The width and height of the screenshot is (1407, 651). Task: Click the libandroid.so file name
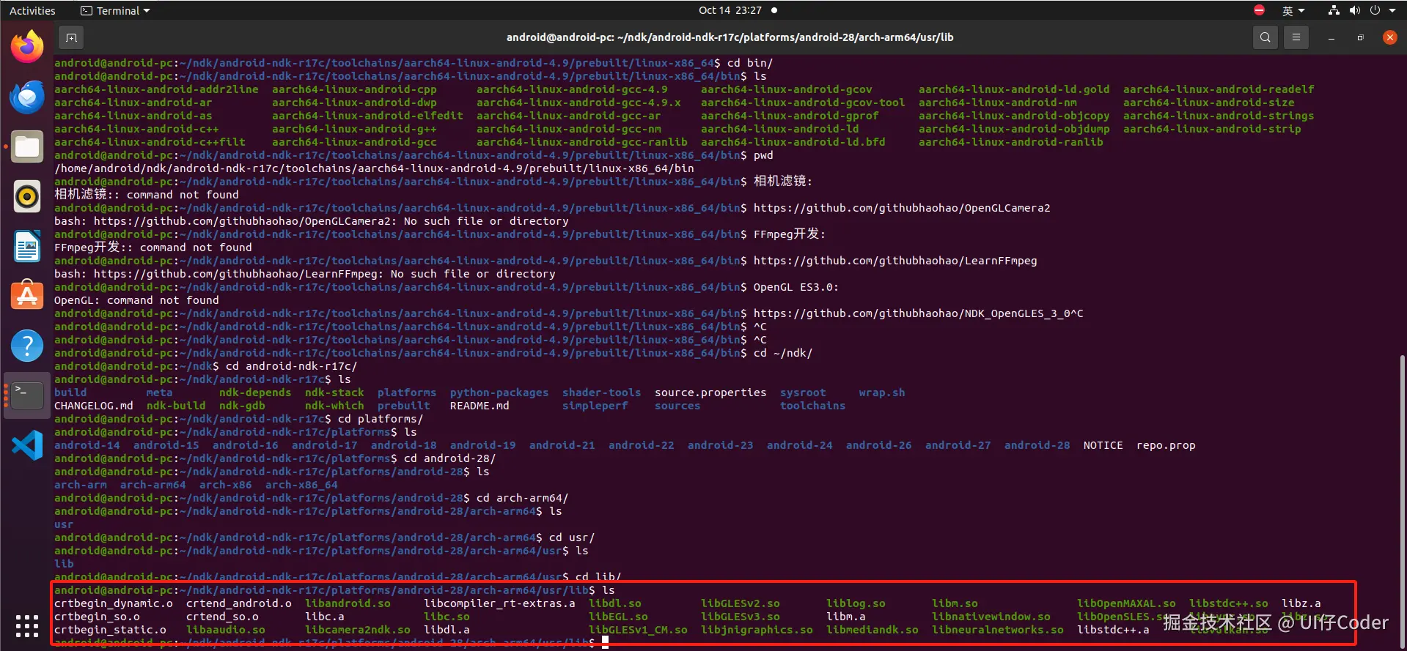(x=348, y=603)
